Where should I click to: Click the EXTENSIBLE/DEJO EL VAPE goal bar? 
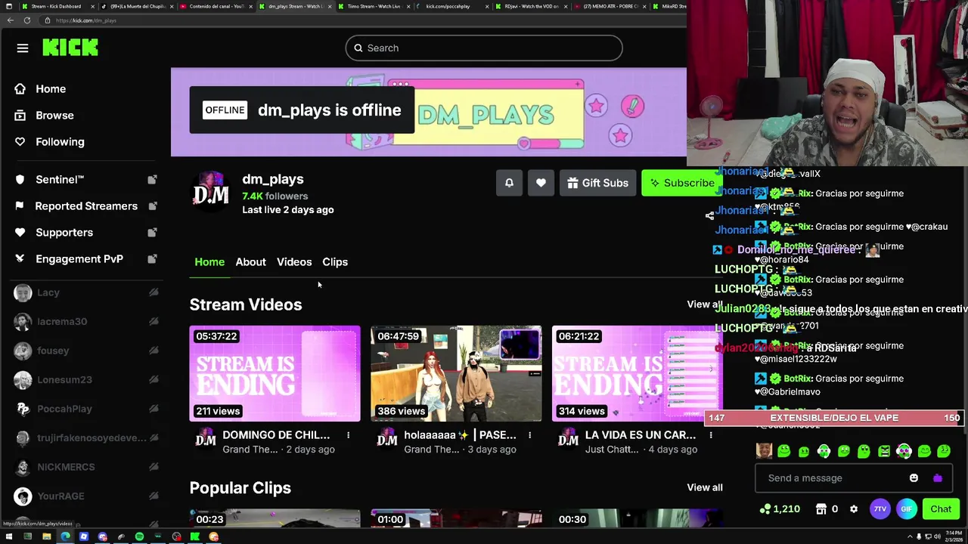(x=834, y=418)
